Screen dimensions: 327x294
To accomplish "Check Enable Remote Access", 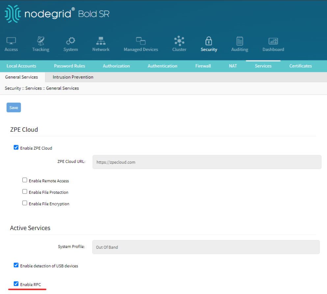I will pyautogui.click(x=25, y=180).
